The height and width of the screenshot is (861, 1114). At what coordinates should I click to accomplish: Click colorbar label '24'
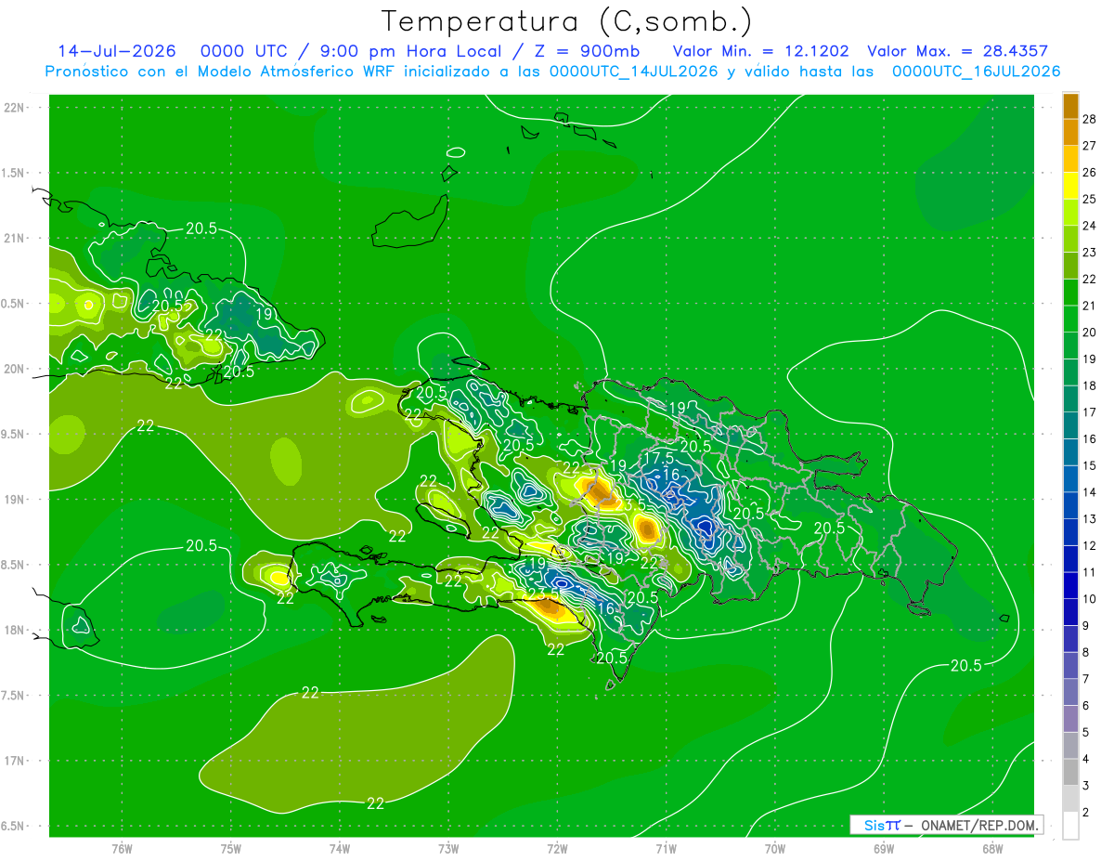[1090, 226]
